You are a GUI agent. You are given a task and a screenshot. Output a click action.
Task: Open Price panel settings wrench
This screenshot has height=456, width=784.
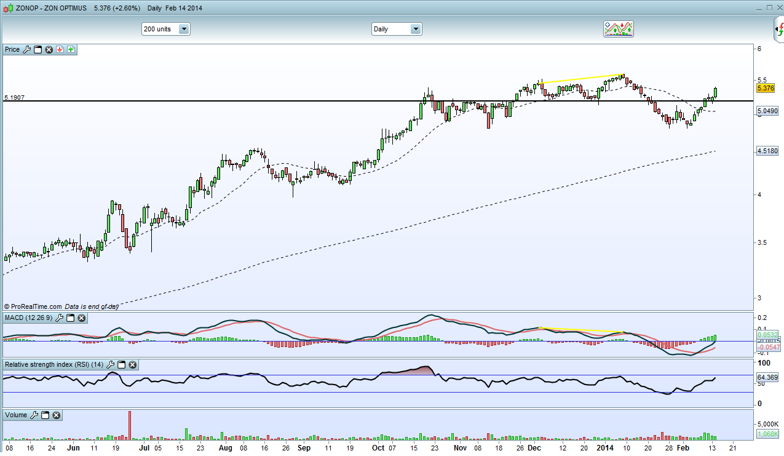(x=26, y=49)
